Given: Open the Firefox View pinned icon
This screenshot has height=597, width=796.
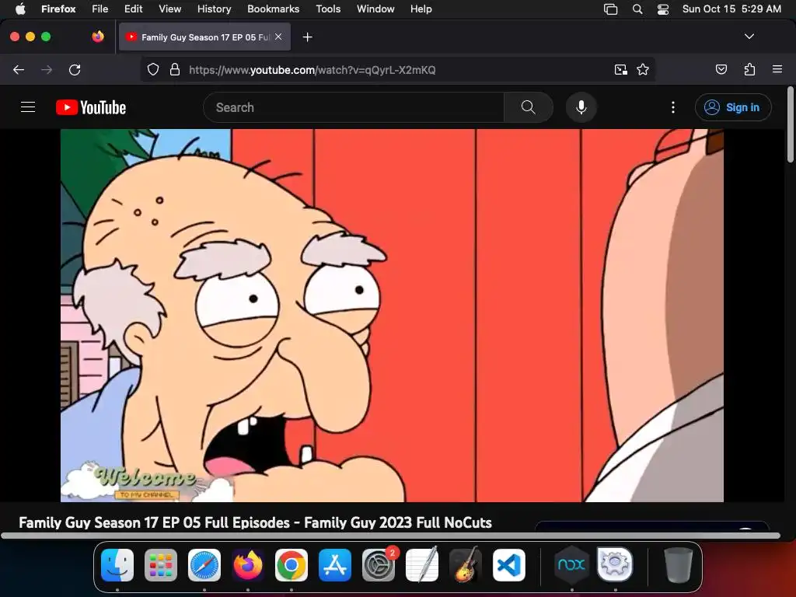Looking at the screenshot, I should pos(98,37).
